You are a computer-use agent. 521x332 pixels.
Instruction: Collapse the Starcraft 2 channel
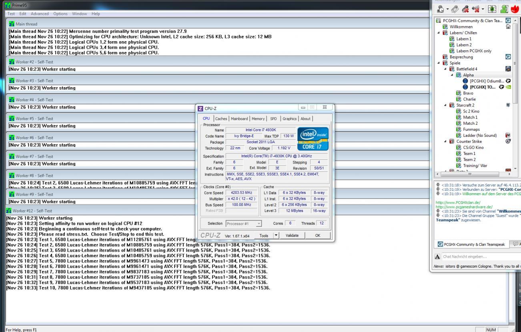click(446, 105)
